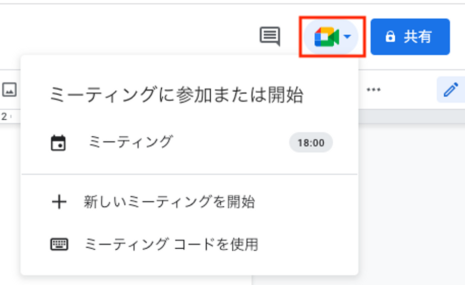
Task: Click the blue 共有 share button
Action: (x=410, y=37)
